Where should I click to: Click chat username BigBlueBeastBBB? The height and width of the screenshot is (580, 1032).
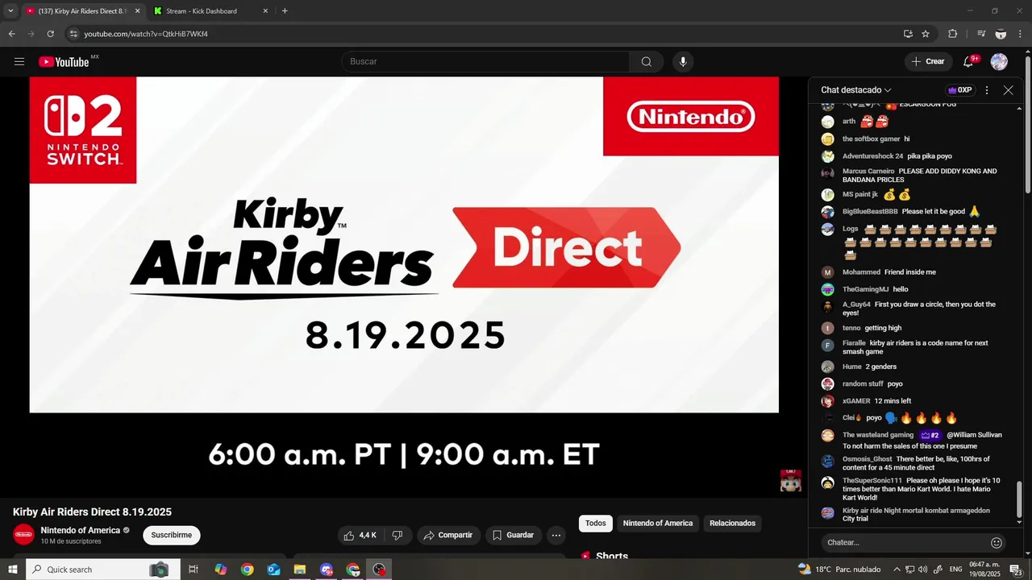pos(870,212)
